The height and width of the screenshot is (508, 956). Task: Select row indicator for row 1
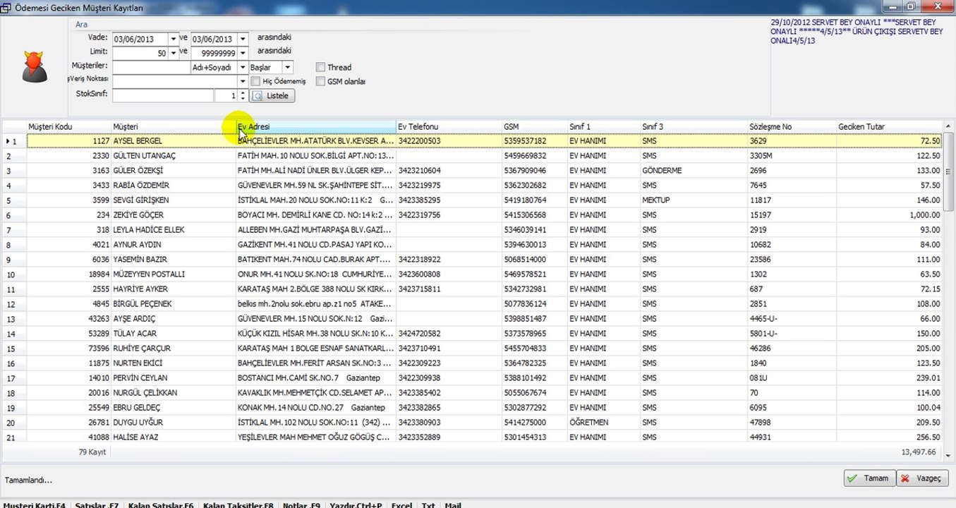click(13, 141)
